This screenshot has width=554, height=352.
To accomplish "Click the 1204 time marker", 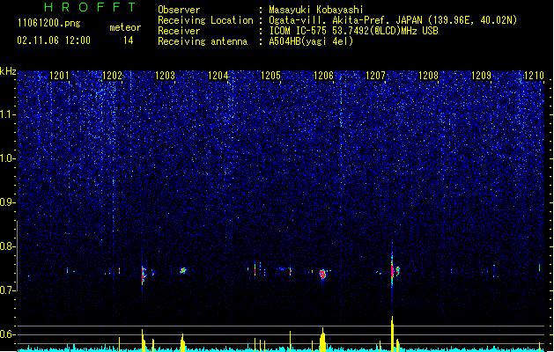I will click(218, 76).
